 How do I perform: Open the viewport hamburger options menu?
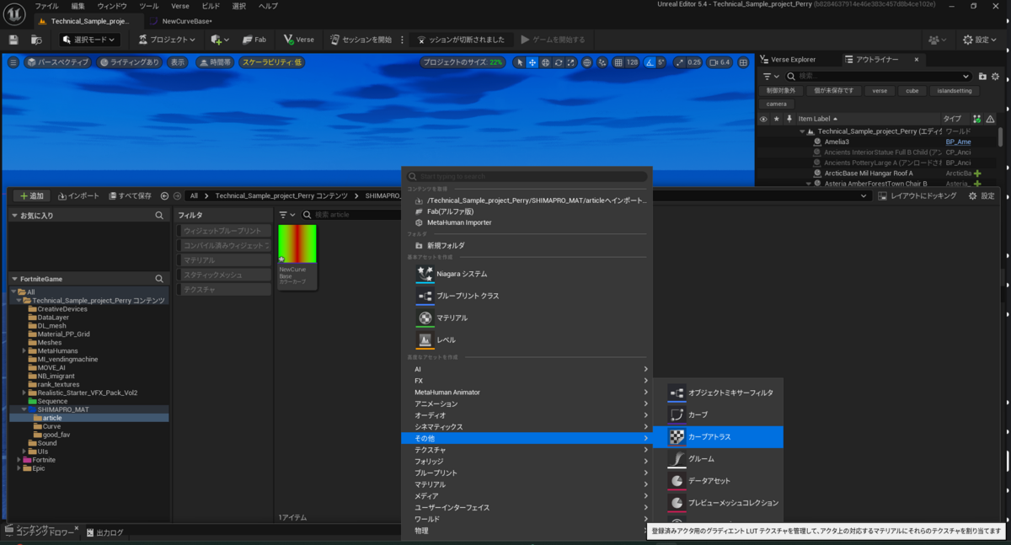pyautogui.click(x=13, y=62)
